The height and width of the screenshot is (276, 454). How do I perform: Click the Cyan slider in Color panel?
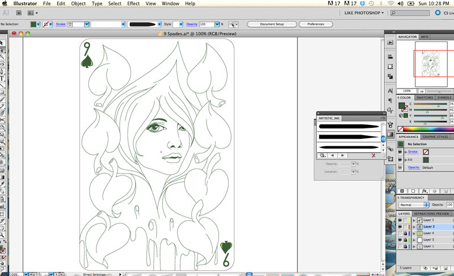click(x=430, y=104)
